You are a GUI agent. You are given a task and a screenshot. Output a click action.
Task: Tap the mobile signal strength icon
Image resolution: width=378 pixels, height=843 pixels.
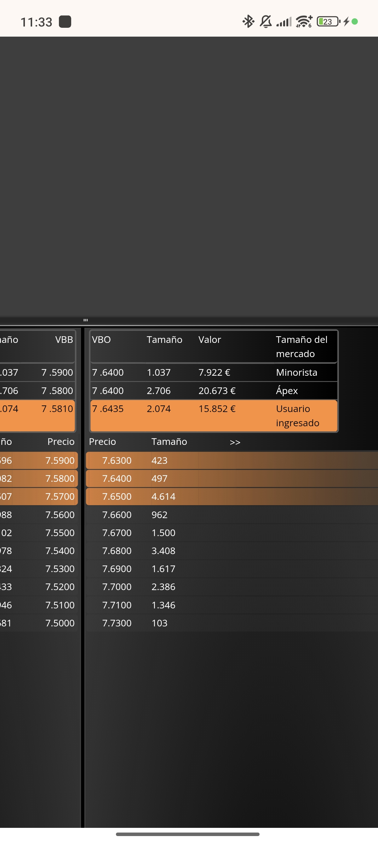[x=284, y=22]
